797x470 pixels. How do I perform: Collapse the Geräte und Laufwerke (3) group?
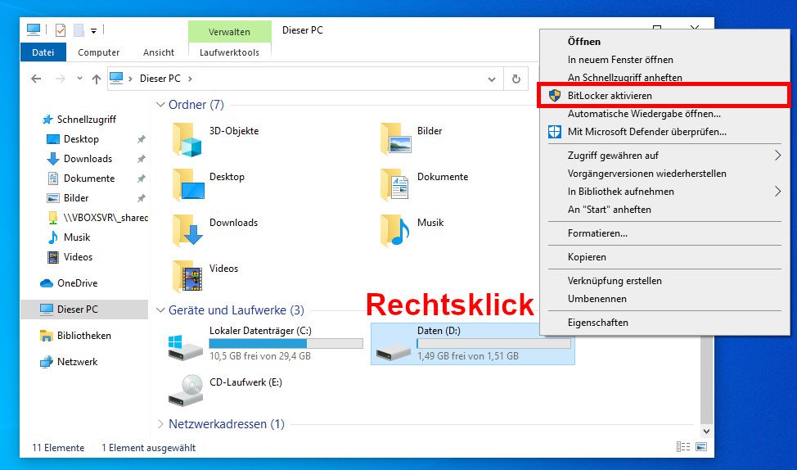point(160,310)
